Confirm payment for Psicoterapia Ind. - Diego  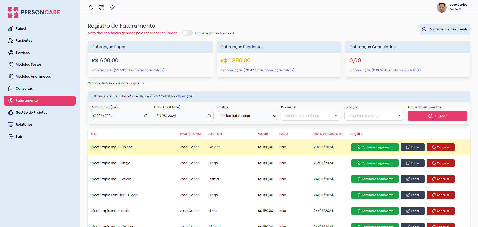coord(375,163)
